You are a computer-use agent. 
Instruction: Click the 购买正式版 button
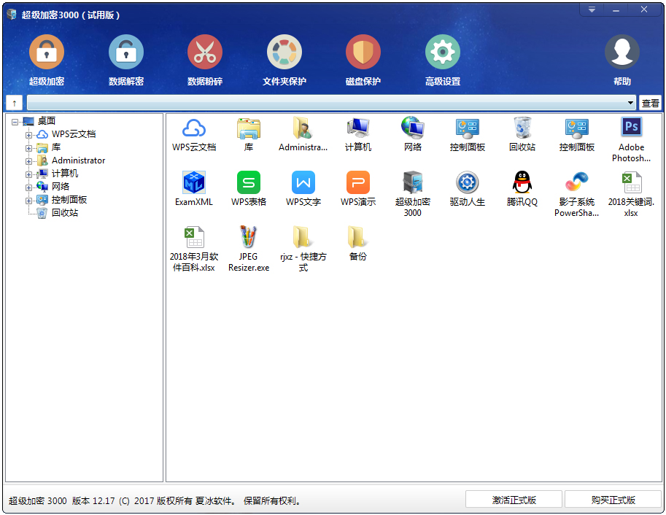[613, 500]
